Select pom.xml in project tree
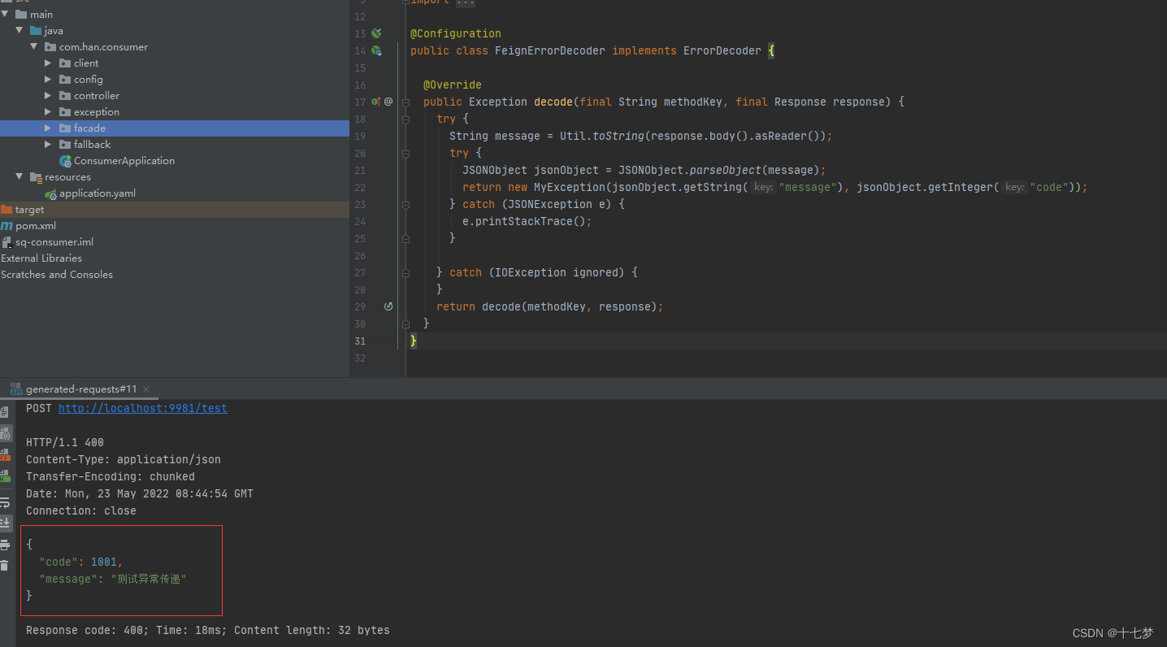Screen dimensions: 1167x647 tap(36, 226)
